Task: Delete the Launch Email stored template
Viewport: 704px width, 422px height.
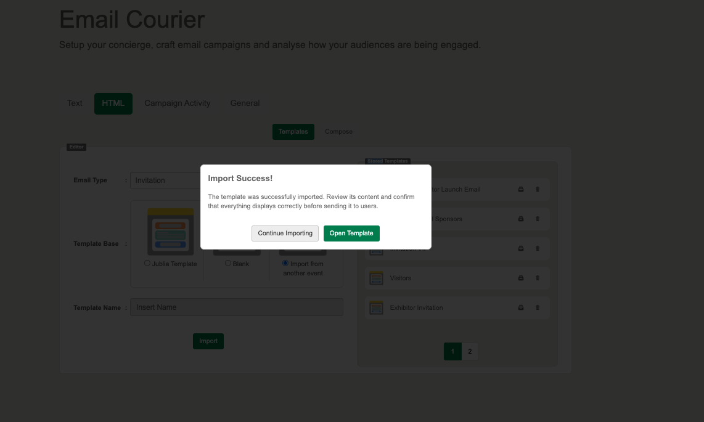Action: 538,189
